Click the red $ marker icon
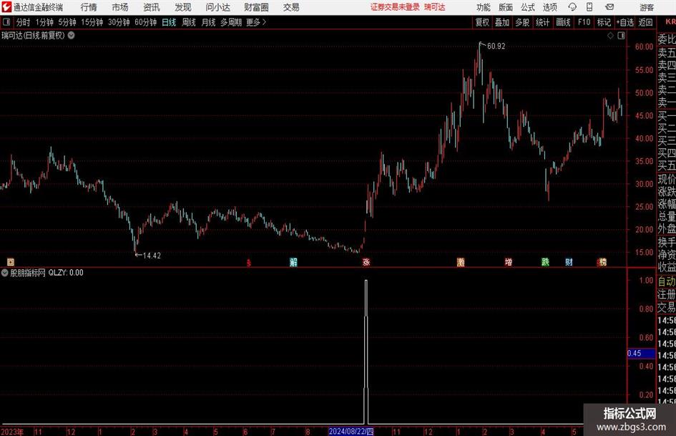The height and width of the screenshot is (436, 676). pos(249,263)
